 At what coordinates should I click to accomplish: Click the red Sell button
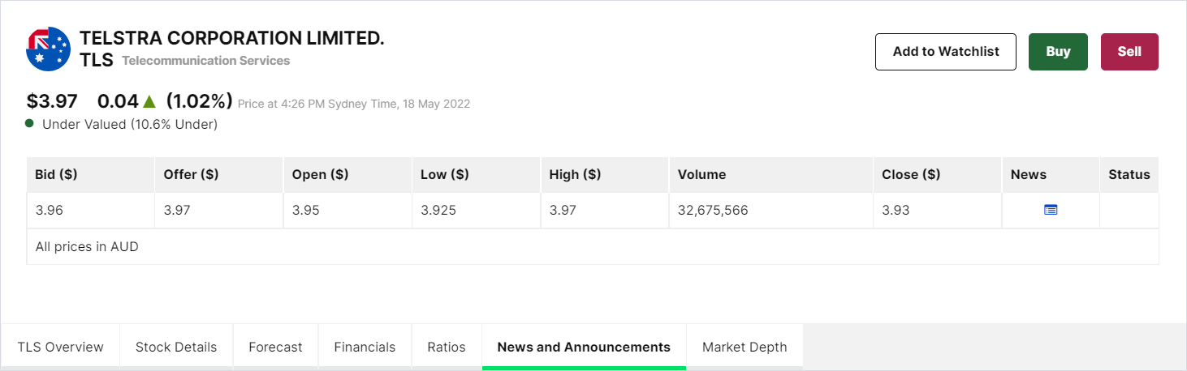[x=1129, y=52]
